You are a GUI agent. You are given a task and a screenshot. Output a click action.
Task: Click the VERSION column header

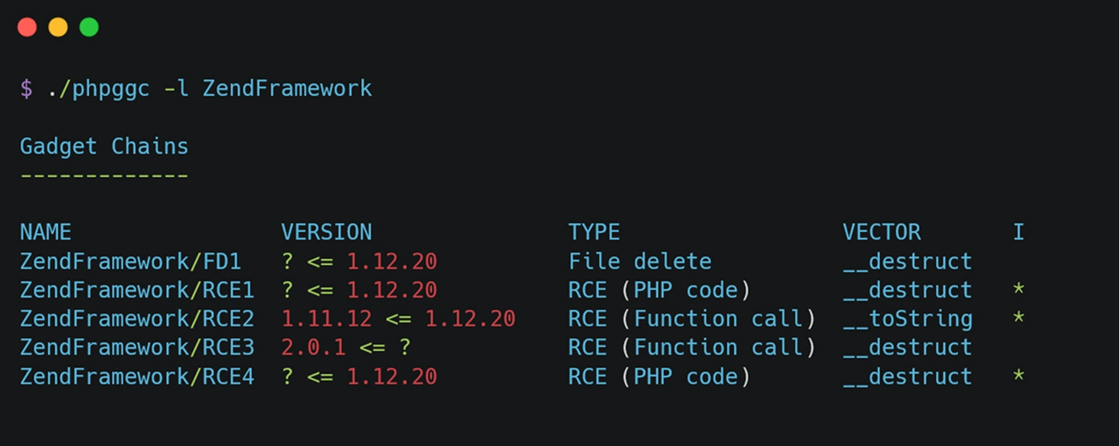click(x=326, y=233)
